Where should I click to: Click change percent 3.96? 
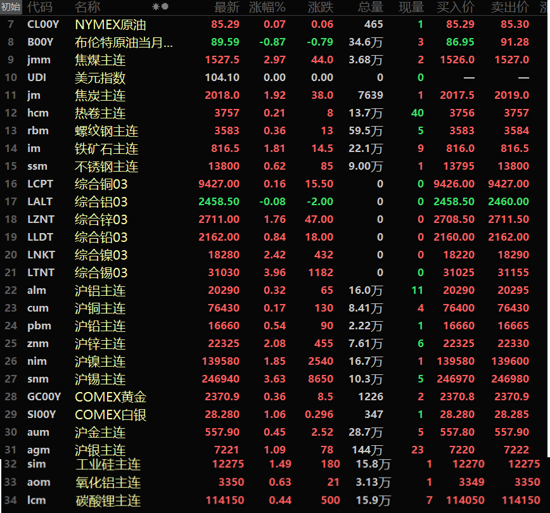tap(274, 272)
